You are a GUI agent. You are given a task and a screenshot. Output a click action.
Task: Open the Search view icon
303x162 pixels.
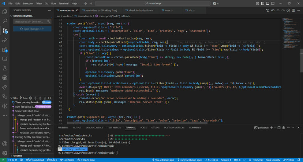point(5,21)
